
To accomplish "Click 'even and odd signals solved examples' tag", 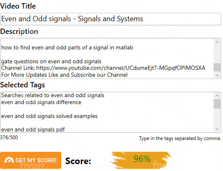I will tap(49, 116).
